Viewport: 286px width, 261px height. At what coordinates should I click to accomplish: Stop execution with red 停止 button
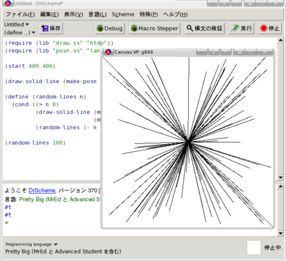(270, 29)
